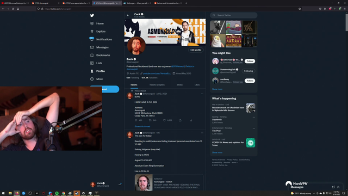Reload the page in the browser toolbar
The width and height of the screenshot is (348, 196).
13,9
